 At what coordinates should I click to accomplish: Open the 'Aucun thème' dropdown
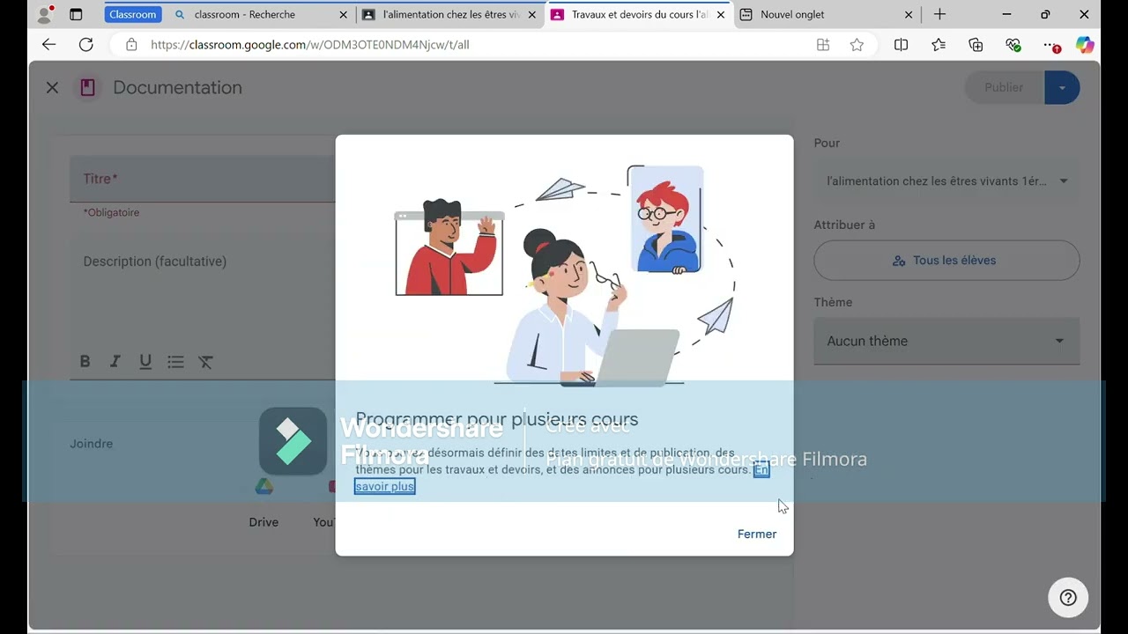(946, 341)
